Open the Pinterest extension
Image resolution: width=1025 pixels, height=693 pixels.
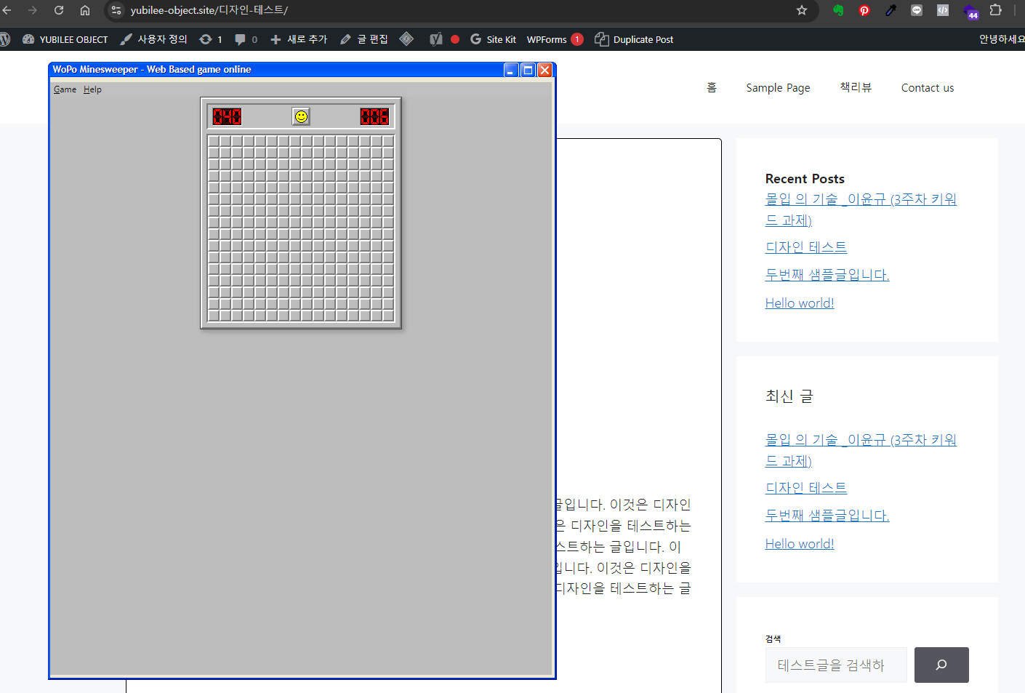point(864,10)
